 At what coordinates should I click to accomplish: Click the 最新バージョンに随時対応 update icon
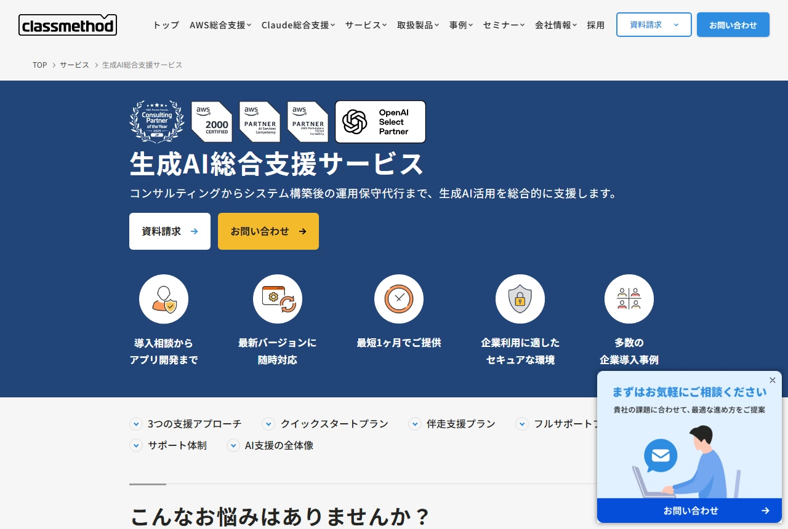point(278,299)
